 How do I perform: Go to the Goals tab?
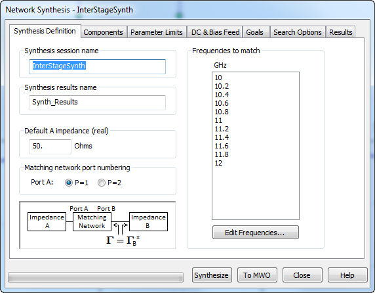pyautogui.click(x=255, y=32)
